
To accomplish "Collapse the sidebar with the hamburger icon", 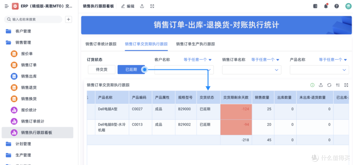I will 7,6.
